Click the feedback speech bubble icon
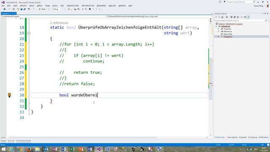 (x=220, y=2)
